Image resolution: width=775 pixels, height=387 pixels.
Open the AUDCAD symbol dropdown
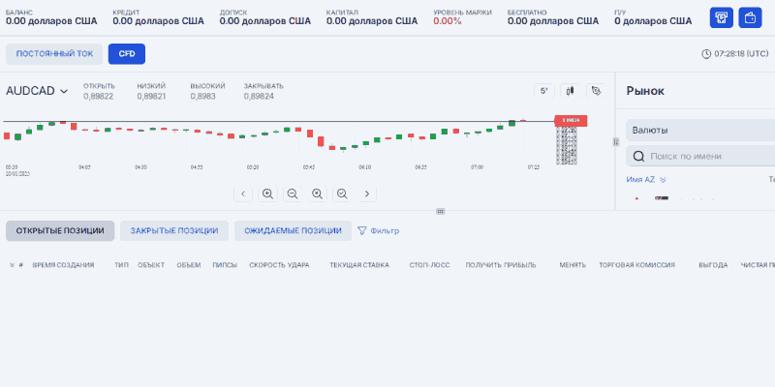coord(37,91)
